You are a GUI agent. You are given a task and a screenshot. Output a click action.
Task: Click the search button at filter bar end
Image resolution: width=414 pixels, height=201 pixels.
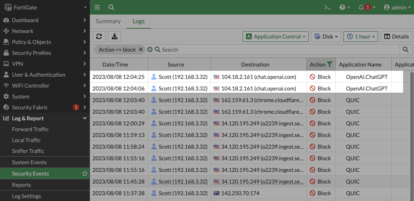406,49
